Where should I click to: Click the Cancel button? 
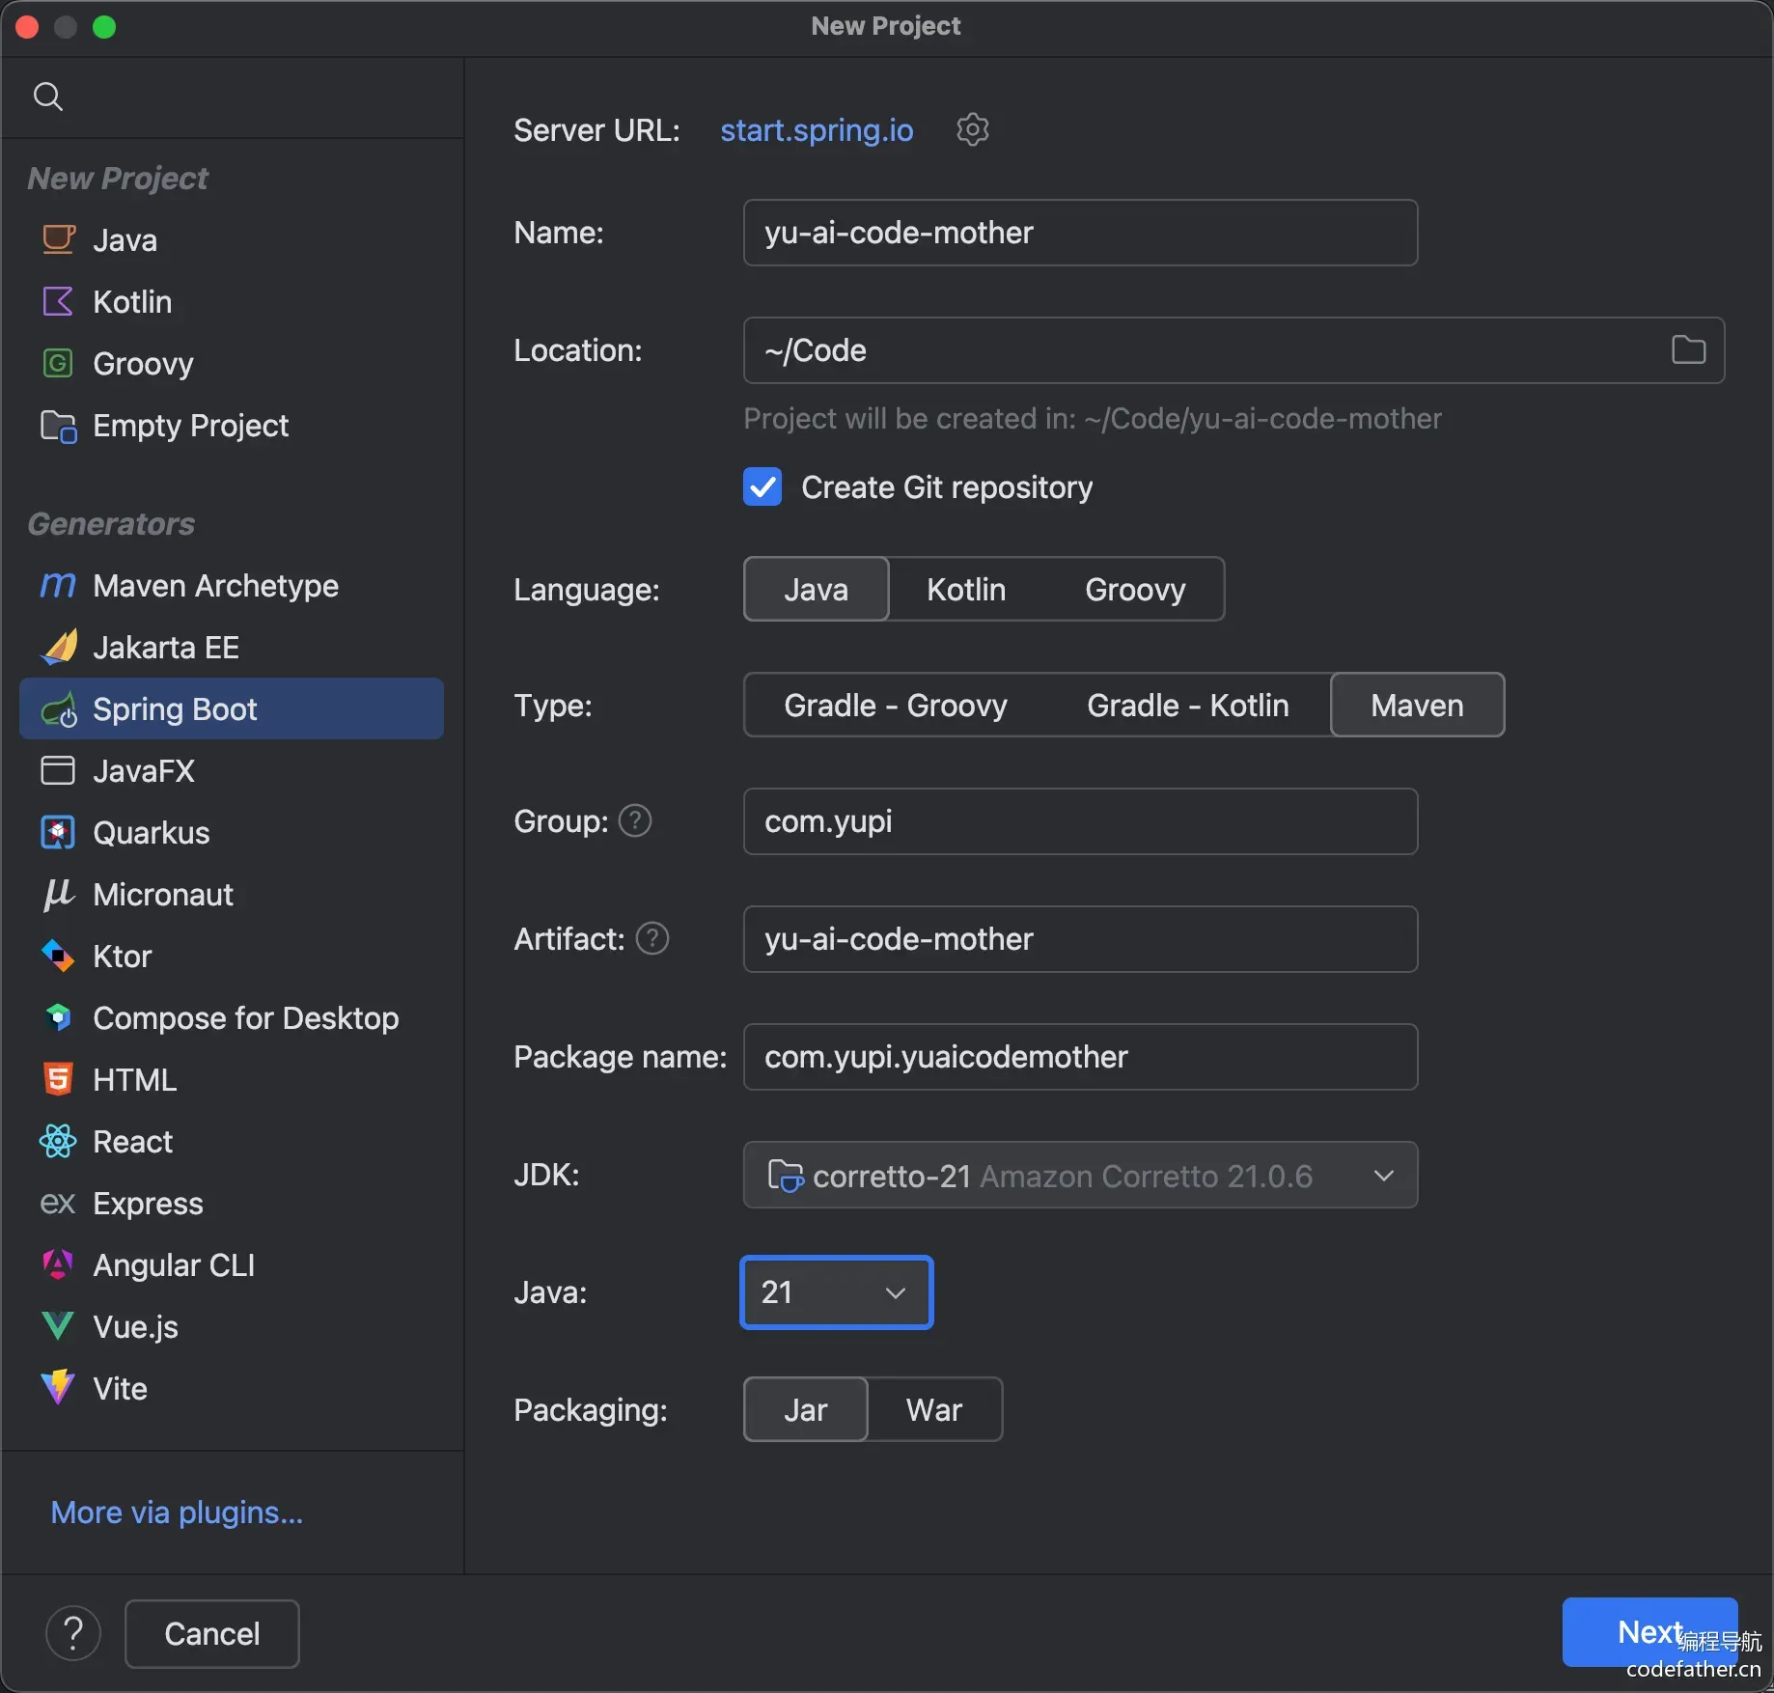click(212, 1633)
